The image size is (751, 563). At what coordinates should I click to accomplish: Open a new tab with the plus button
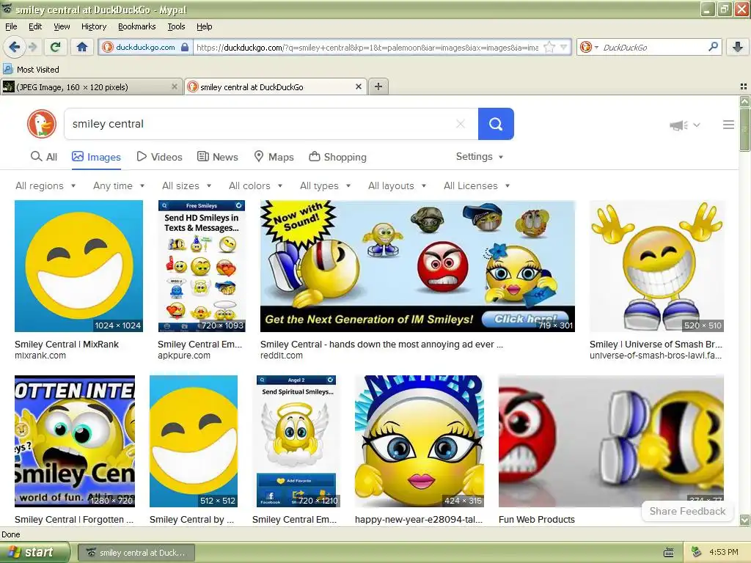pos(378,87)
